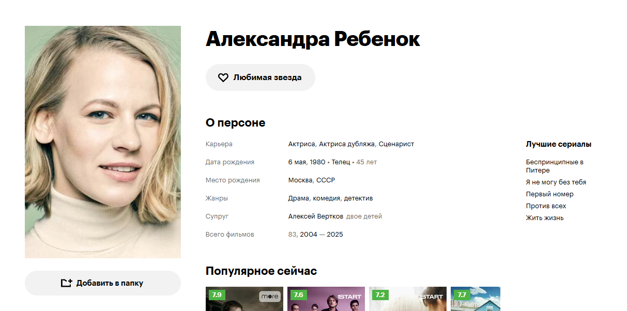Select Первый номер from best series
The image size is (627, 311).
coord(549,194)
